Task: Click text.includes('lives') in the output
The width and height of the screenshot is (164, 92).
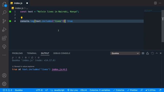Action: tap(36, 69)
